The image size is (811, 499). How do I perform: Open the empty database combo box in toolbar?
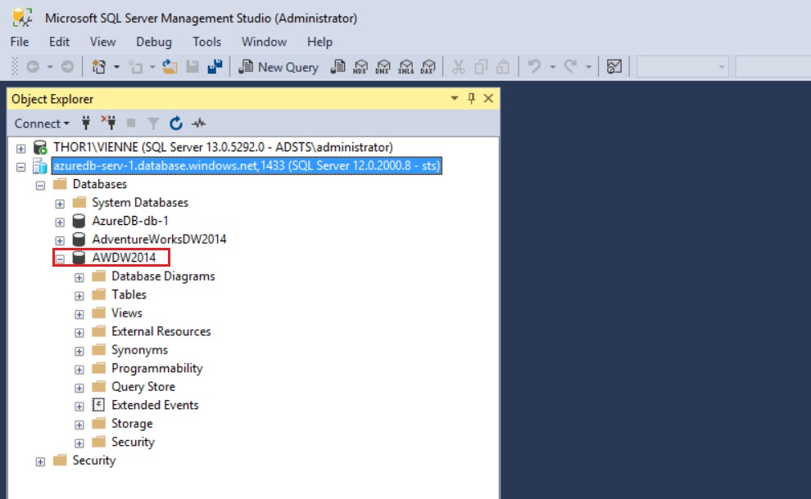(x=682, y=66)
